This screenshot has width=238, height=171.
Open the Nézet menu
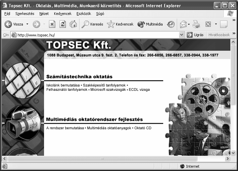coord(44,14)
